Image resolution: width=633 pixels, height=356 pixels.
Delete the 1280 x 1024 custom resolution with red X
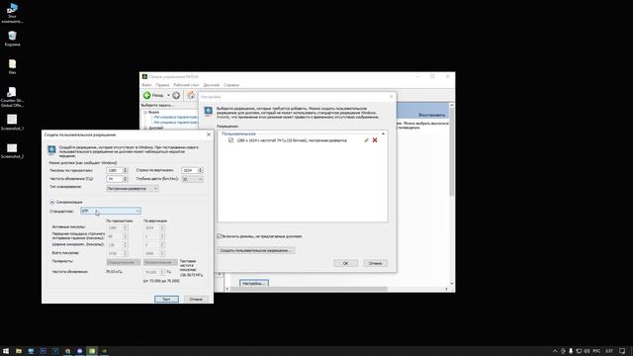tap(375, 140)
